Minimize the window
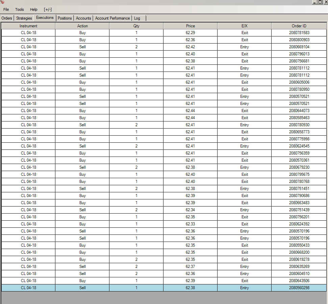 click(314, 2)
